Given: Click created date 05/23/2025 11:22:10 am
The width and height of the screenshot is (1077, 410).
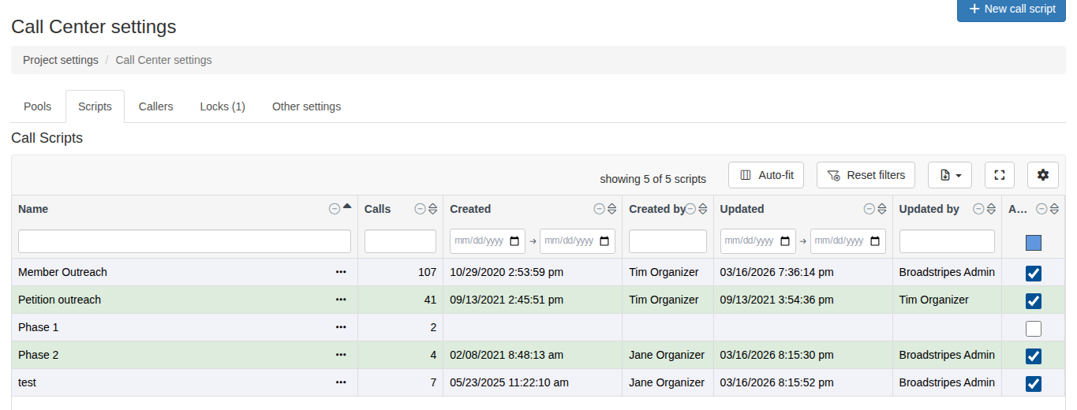Looking at the screenshot, I should click(509, 382).
